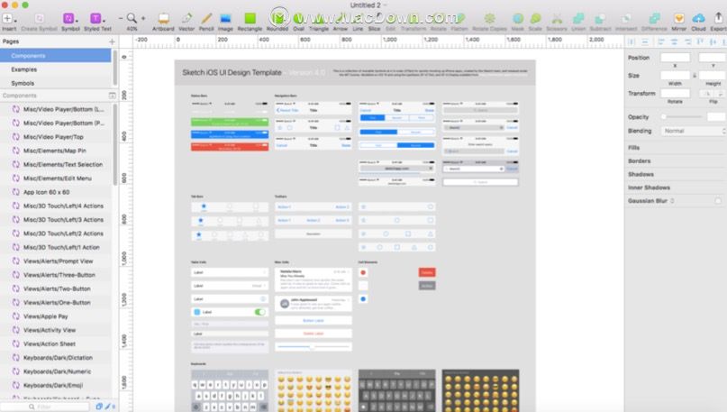The width and height of the screenshot is (727, 412).
Task: Select Keyboards/Dark/Emoji layer
Action: (x=53, y=385)
